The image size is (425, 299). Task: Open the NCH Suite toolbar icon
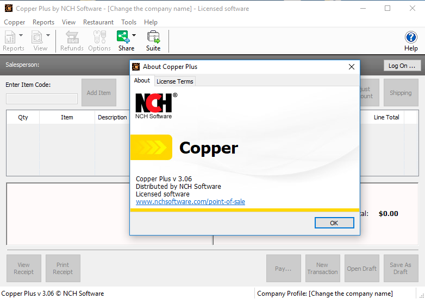coord(153,41)
